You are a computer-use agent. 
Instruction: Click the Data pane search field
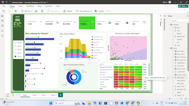(178, 21)
